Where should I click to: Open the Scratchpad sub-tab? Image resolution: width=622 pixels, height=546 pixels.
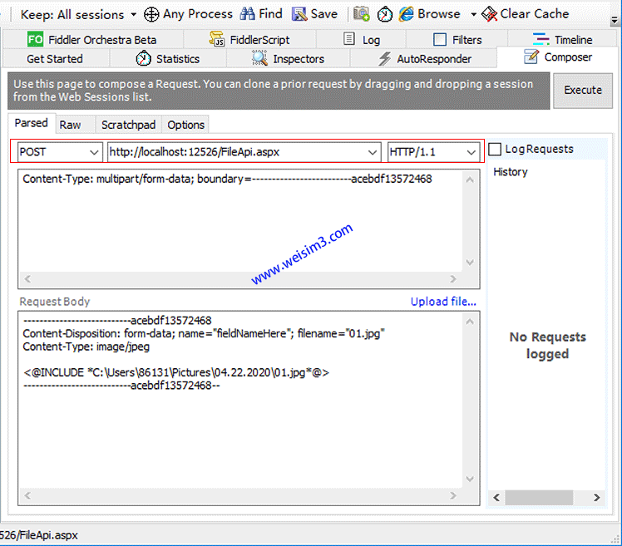coord(128,125)
